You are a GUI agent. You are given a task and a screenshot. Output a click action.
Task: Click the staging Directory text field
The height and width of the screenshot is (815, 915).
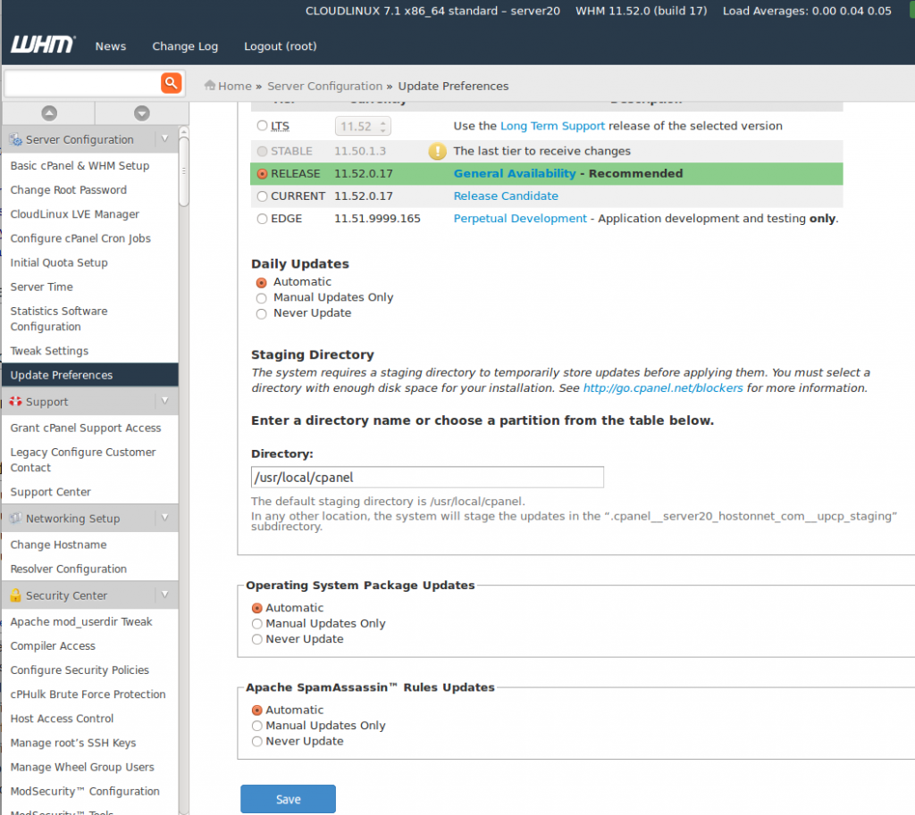pos(427,478)
